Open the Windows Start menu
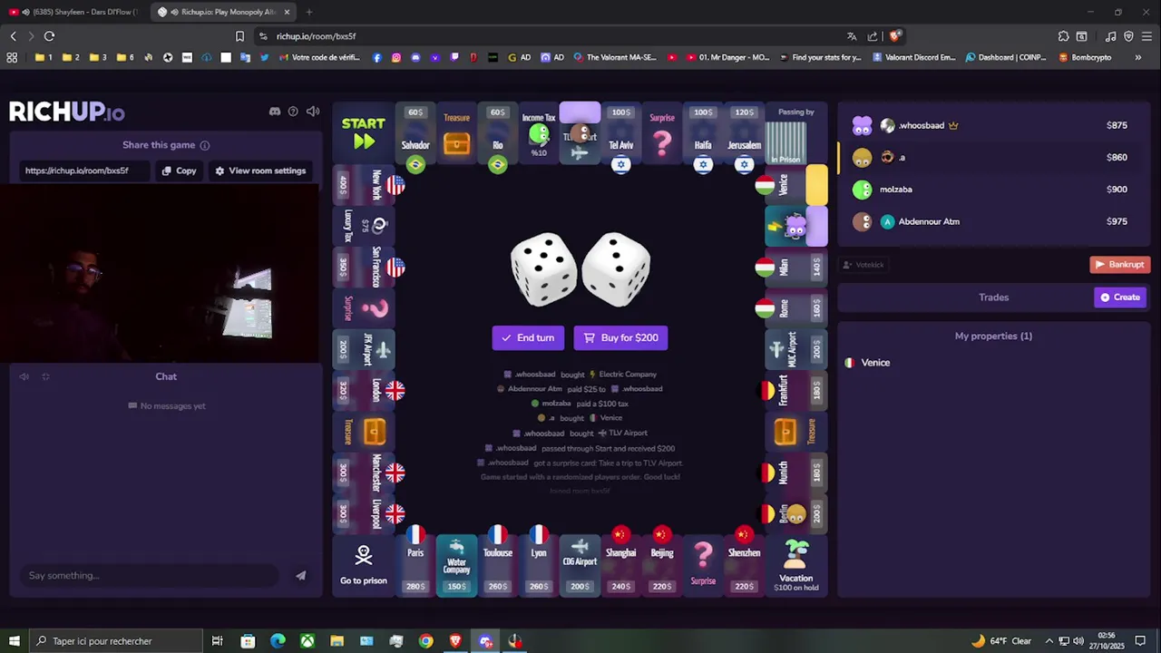1161x653 pixels. click(14, 641)
